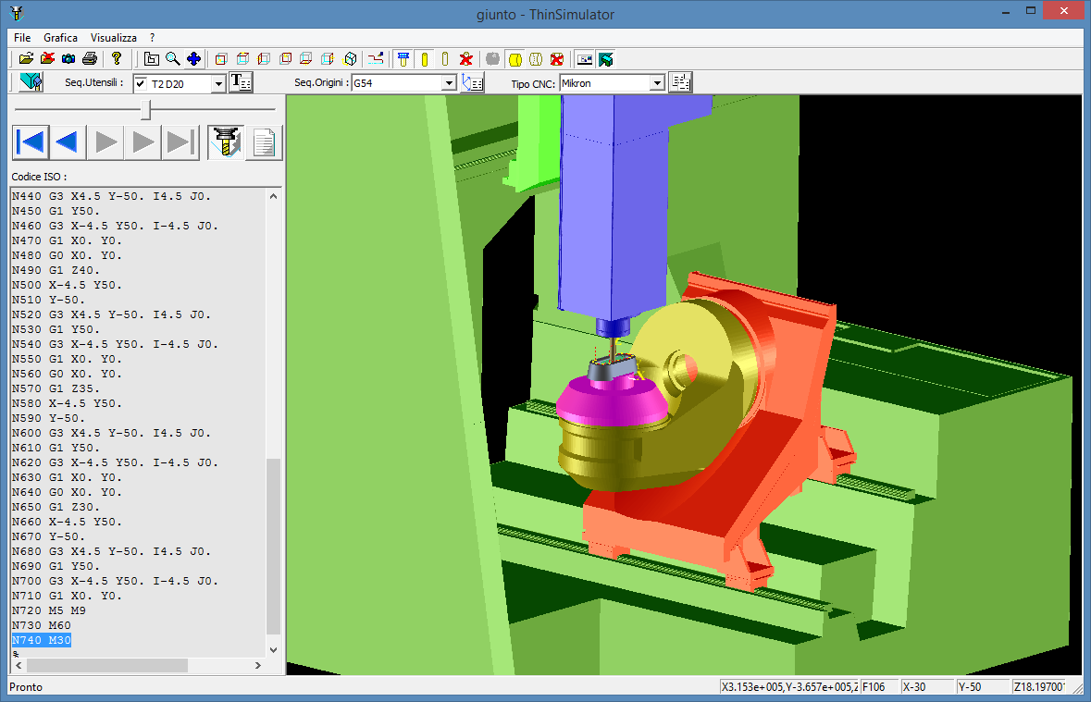
Task: Open the origins table axis icon
Action: click(473, 83)
